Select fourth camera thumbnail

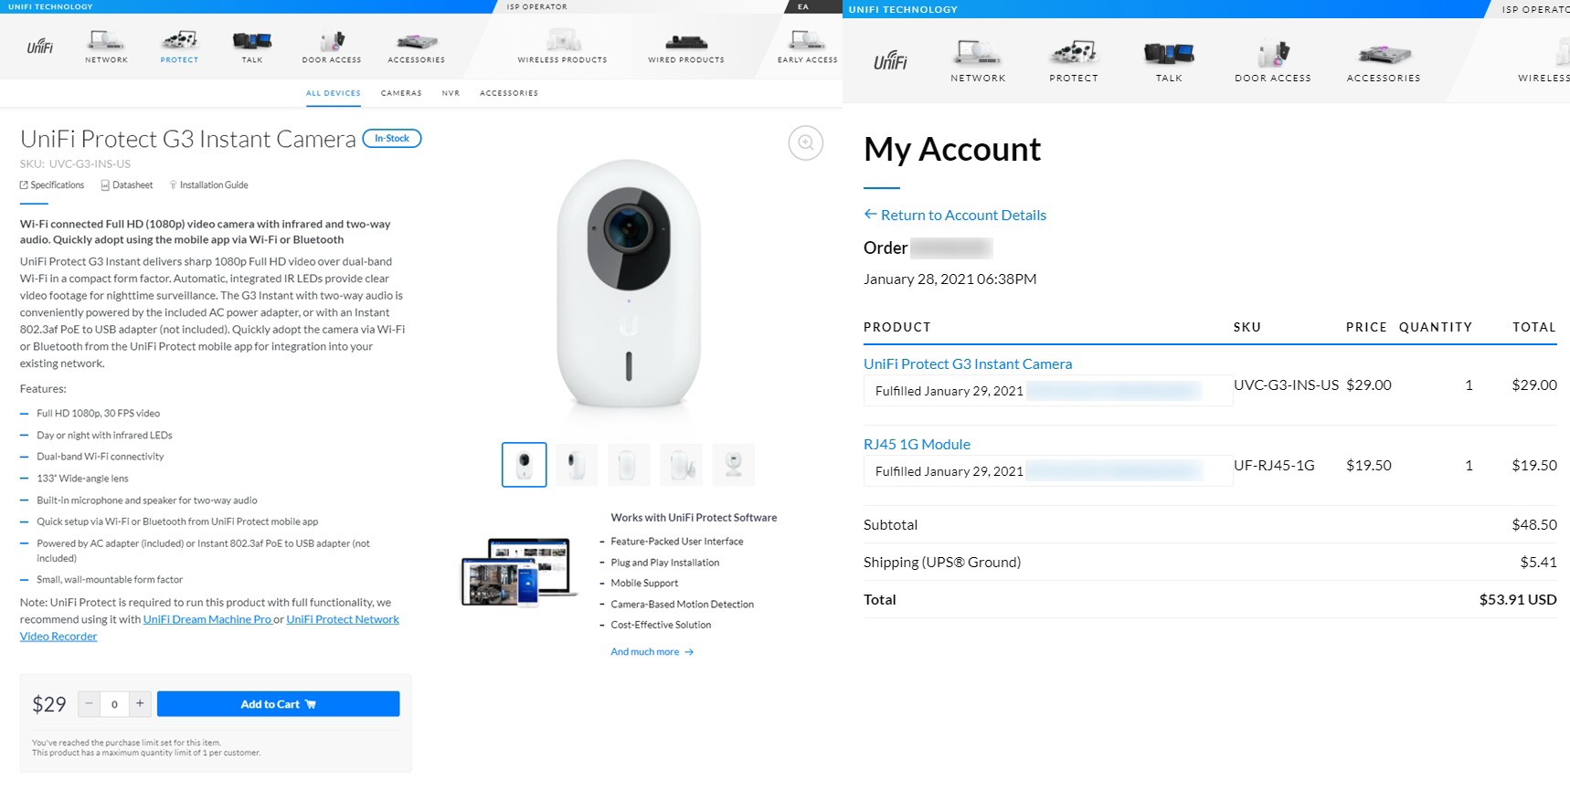pos(681,465)
